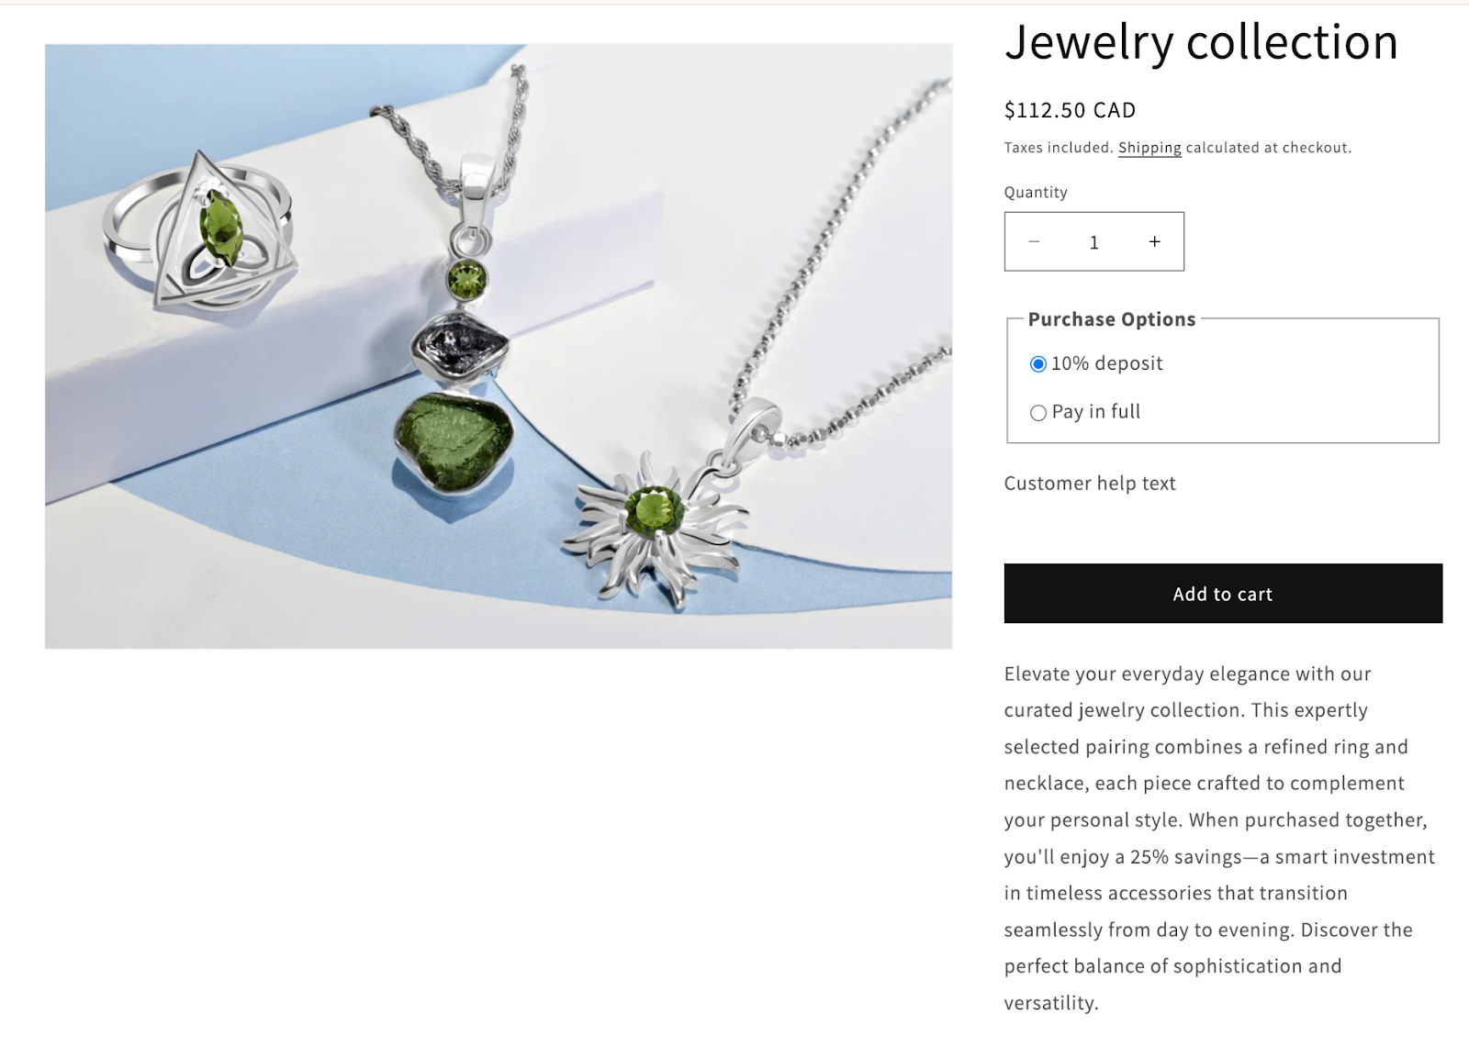Click the $112.50 CAD price

[x=1070, y=110]
